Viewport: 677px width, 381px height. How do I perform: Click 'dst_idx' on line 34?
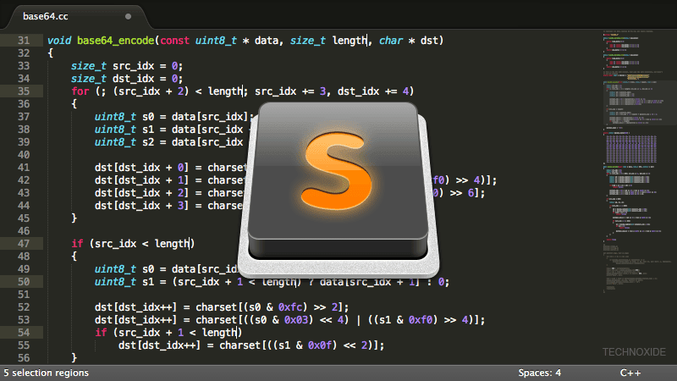pos(134,79)
